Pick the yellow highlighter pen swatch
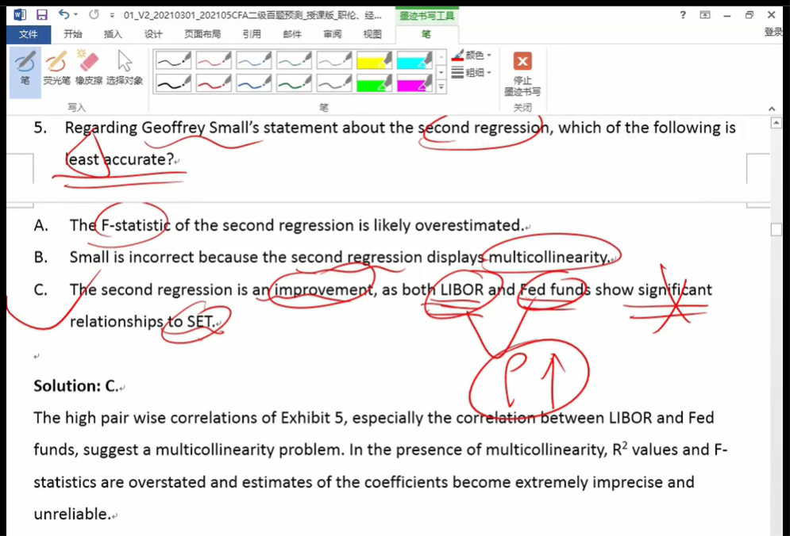The width and height of the screenshot is (790, 536). click(374, 61)
